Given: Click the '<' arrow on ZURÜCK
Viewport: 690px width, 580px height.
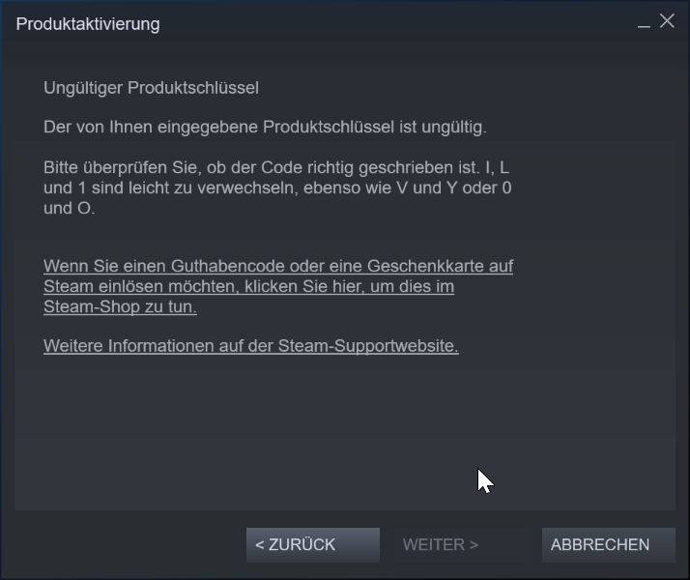Looking at the screenshot, I should (x=260, y=545).
